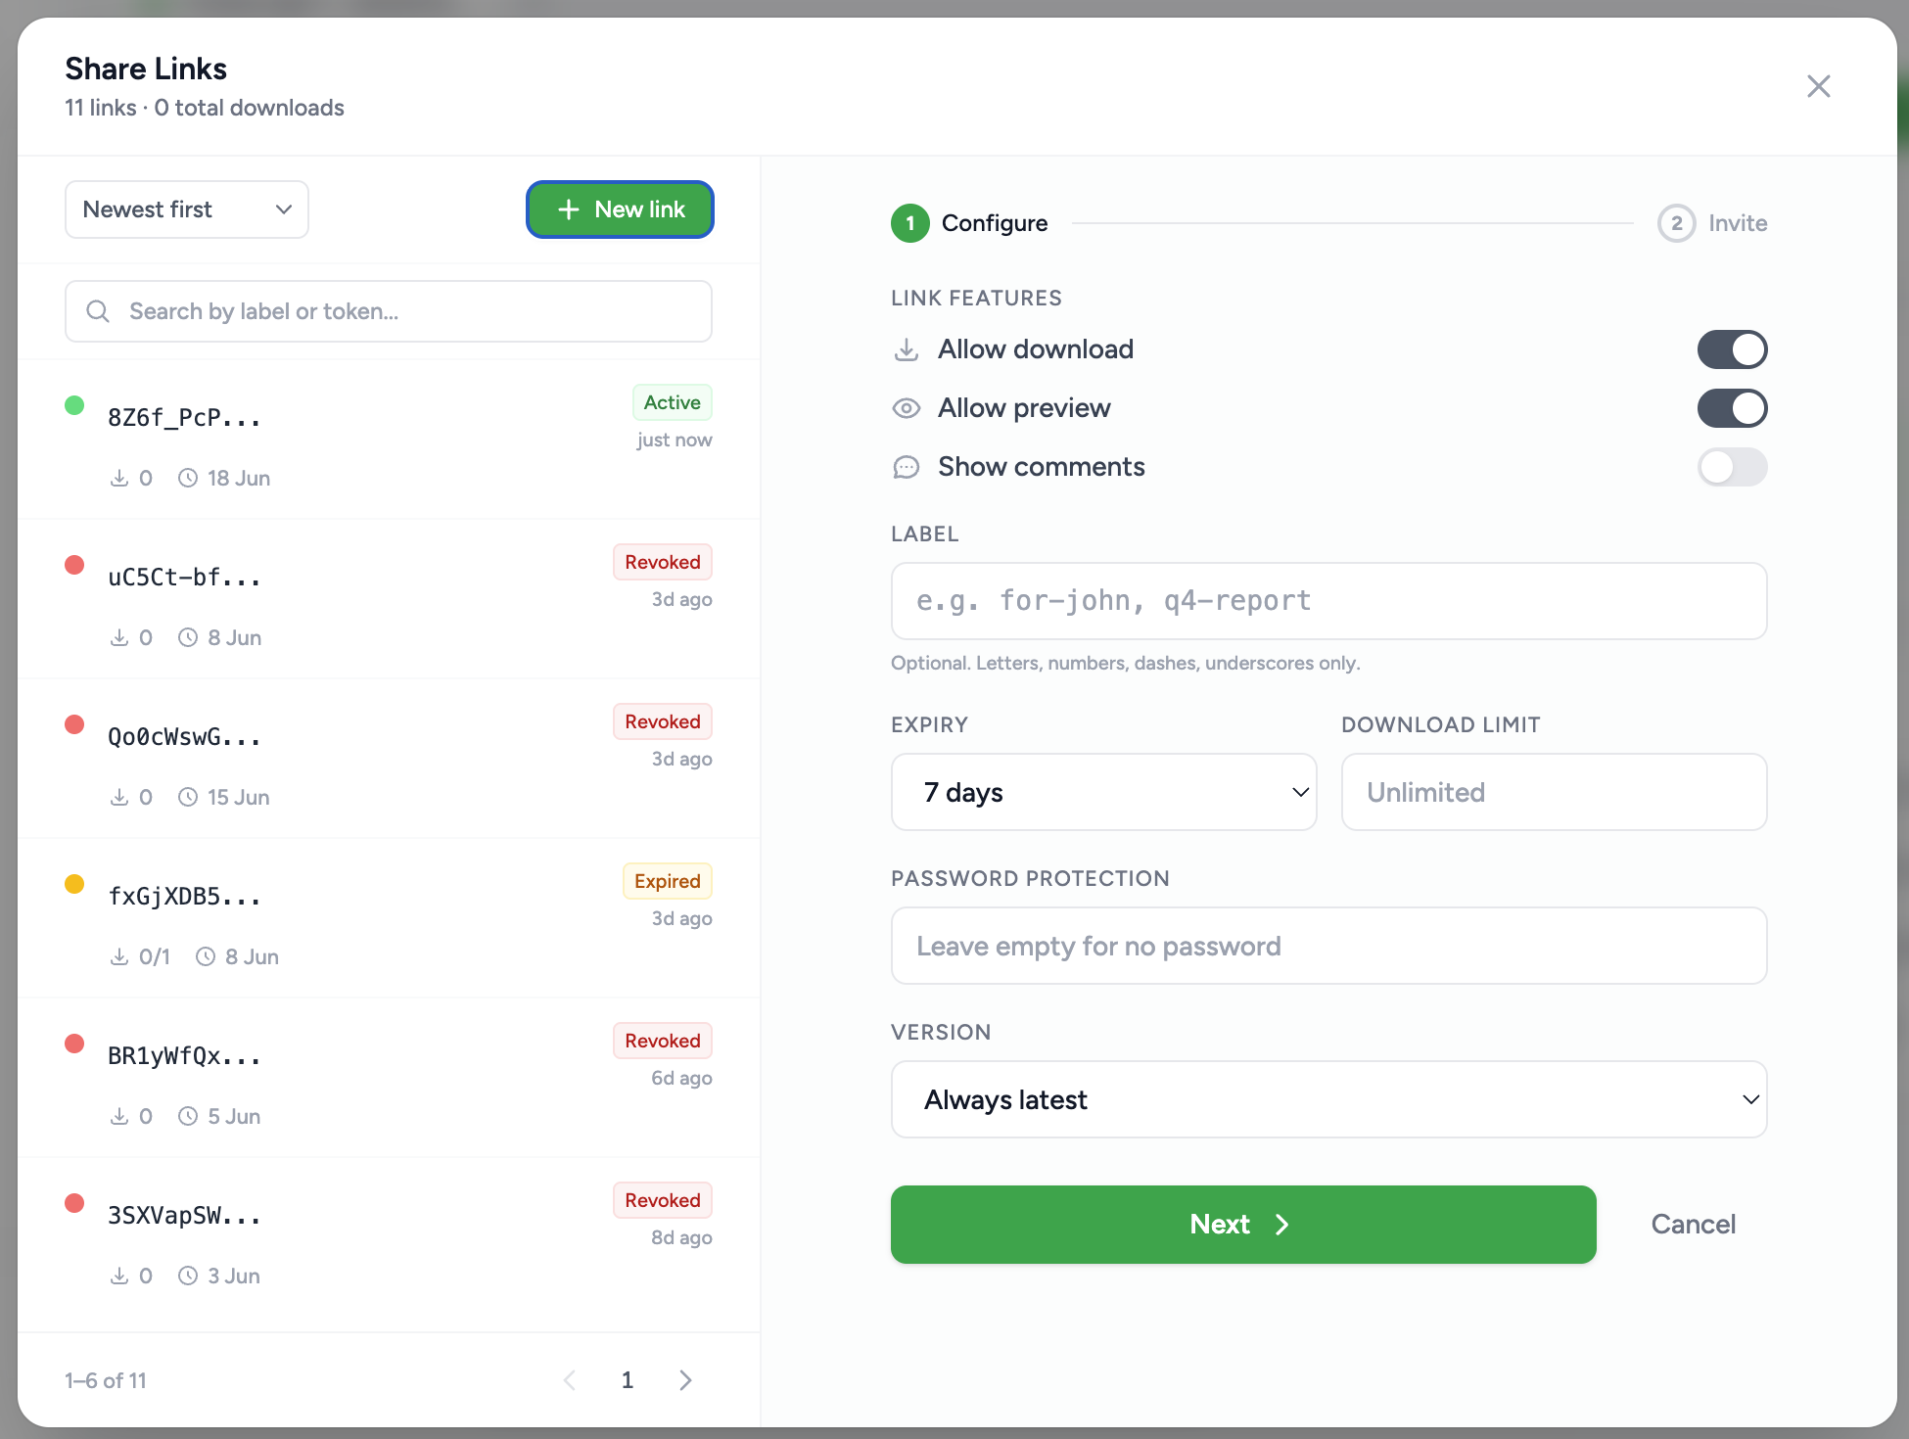Click the clock icon beside 18 Jun
The height and width of the screenshot is (1439, 1909).
coord(188,478)
